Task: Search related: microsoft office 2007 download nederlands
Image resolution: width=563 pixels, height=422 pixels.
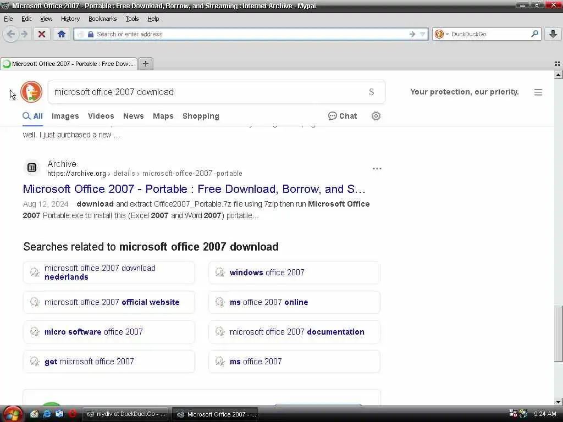Action: click(109, 273)
